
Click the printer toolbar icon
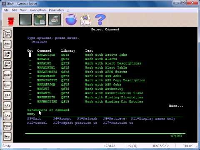click(x=55, y=20)
